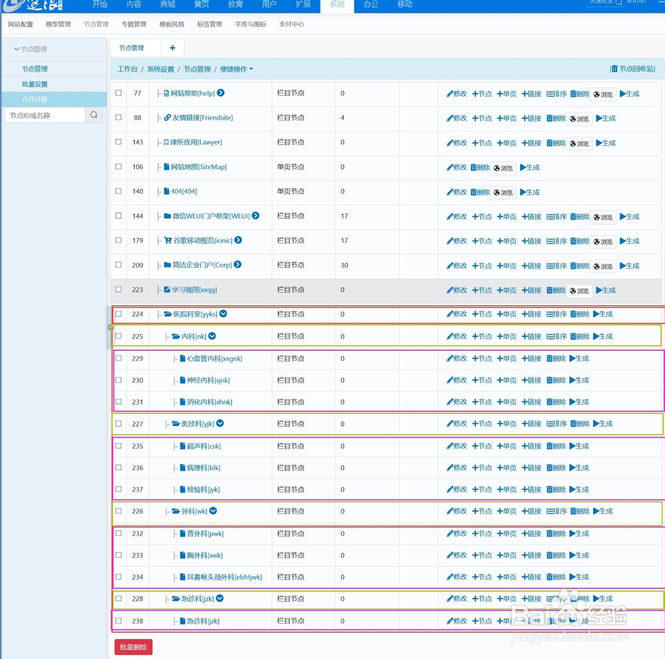Click 浏览 for row 209 简洁企业门户

pyautogui.click(x=602, y=266)
